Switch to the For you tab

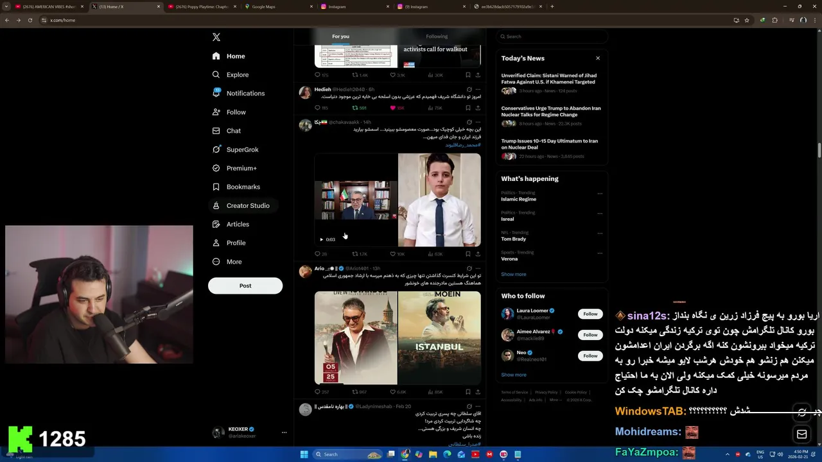340,37
